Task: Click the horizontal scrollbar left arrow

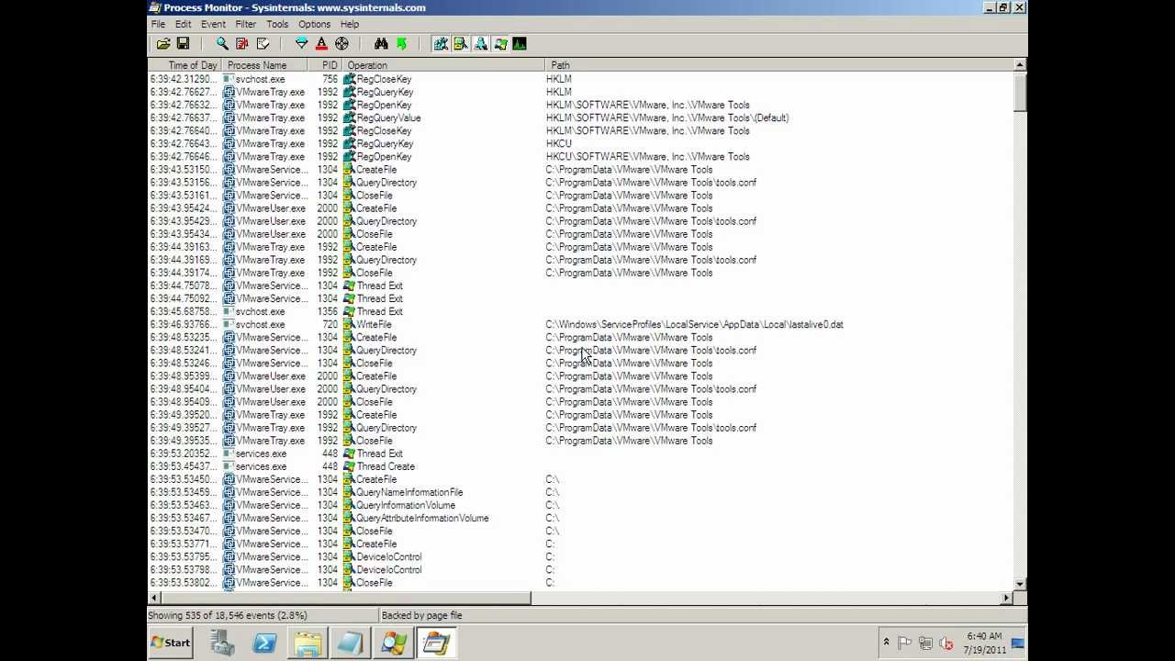Action: click(x=154, y=598)
